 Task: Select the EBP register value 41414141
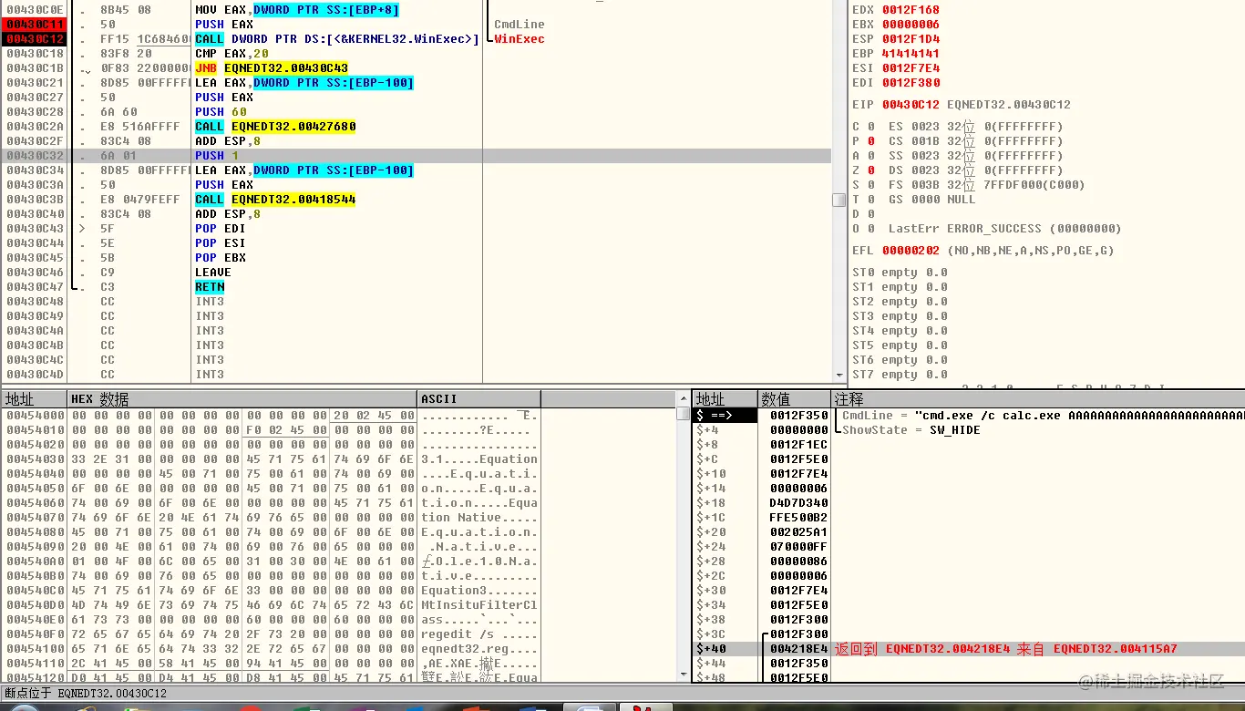(911, 54)
